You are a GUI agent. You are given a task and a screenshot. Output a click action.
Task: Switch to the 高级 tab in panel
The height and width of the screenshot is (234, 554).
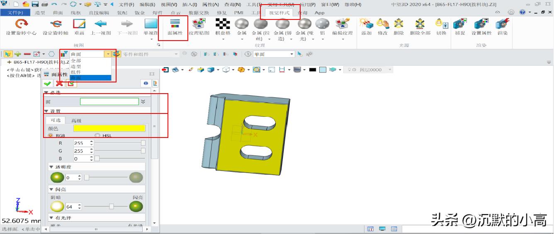pos(76,121)
